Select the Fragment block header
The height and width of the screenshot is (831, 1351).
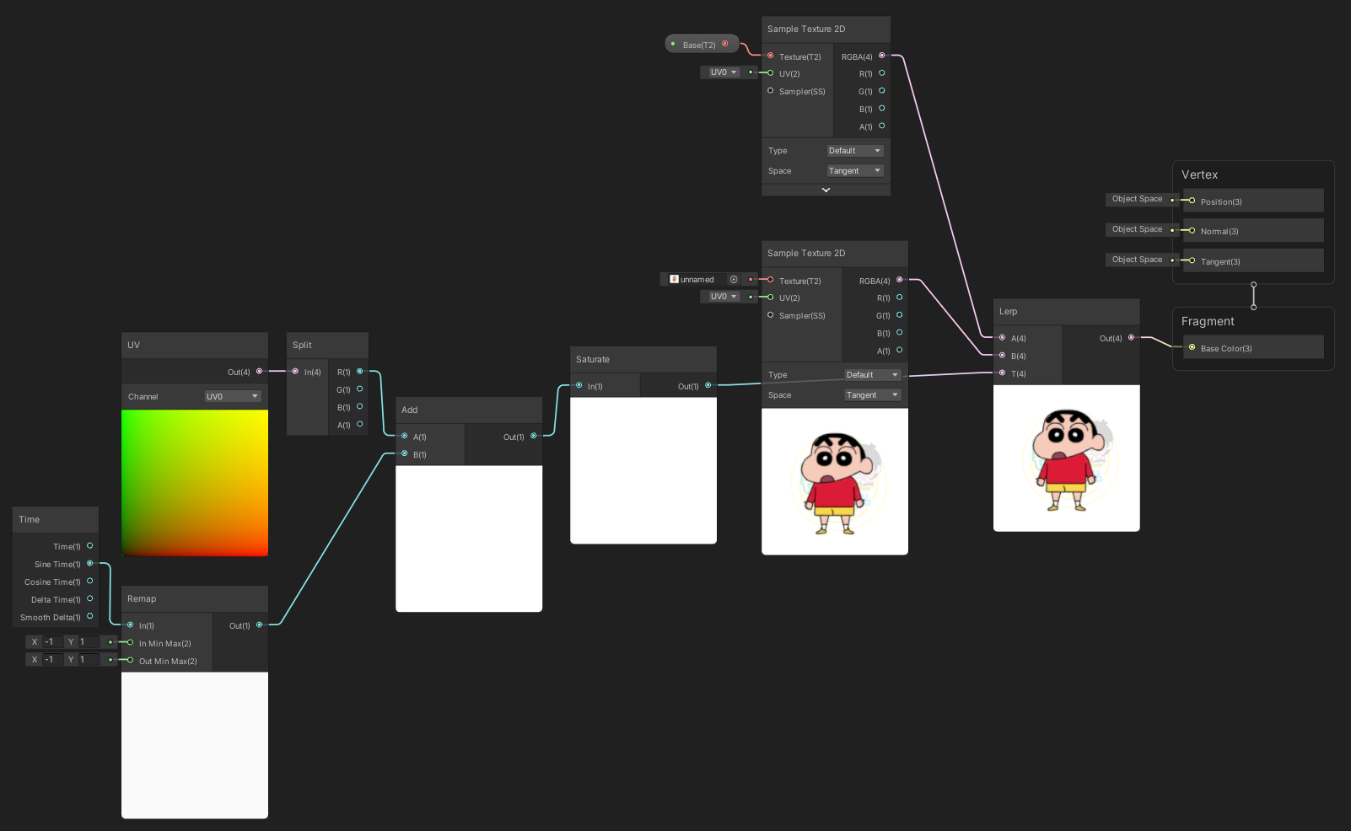1208,321
